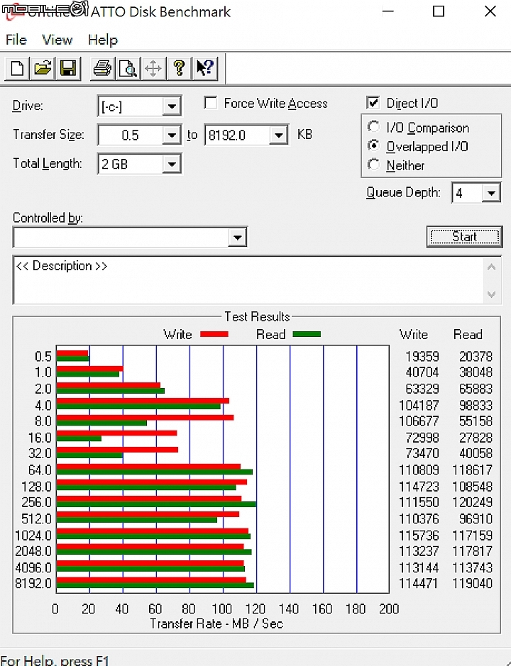Click the 64.0 transfer size row label
Image resolution: width=511 pixels, height=666 pixels.
40,470
